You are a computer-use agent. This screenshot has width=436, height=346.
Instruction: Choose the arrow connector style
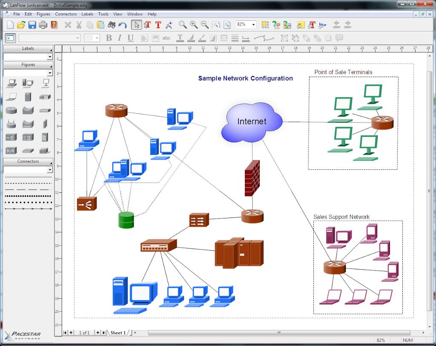29,209
